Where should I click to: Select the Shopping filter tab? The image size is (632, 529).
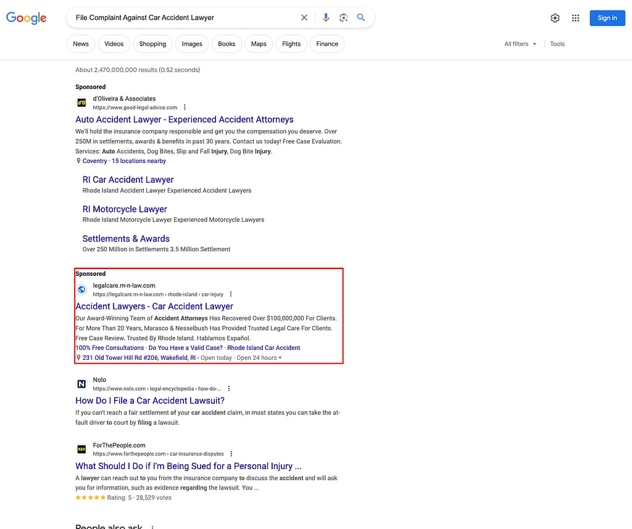[x=152, y=44]
